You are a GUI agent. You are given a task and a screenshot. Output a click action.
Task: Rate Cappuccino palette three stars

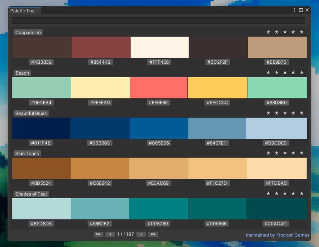pos(285,32)
